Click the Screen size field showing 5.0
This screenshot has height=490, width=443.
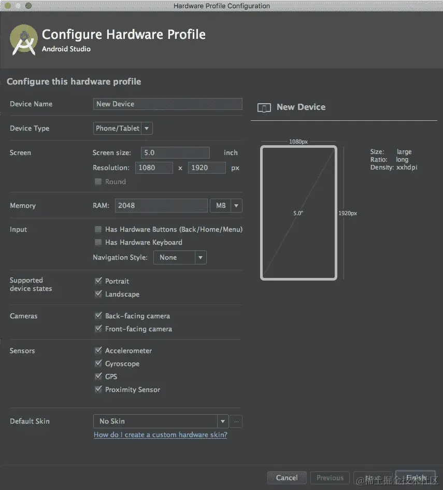pyautogui.click(x=175, y=152)
